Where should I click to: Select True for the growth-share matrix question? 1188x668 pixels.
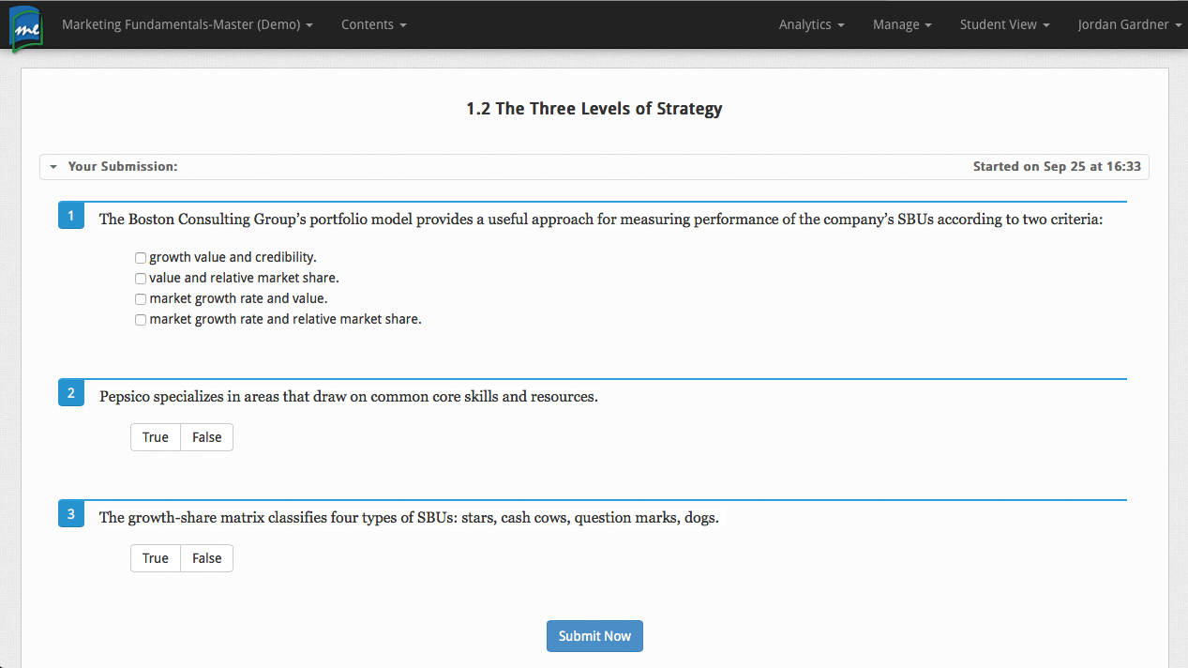155,557
